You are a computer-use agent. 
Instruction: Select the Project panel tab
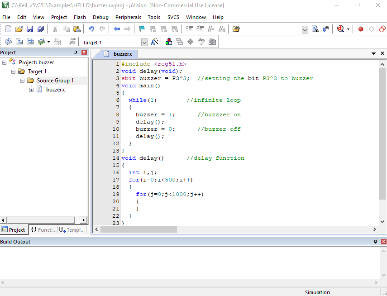pyautogui.click(x=14, y=230)
